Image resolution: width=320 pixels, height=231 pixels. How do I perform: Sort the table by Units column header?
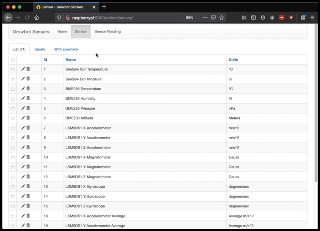(233, 60)
